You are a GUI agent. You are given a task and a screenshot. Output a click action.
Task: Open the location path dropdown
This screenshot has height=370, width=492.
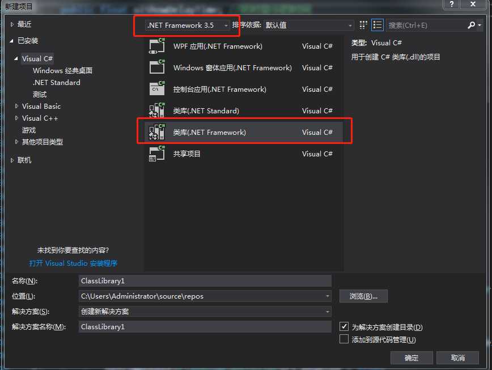coord(327,296)
